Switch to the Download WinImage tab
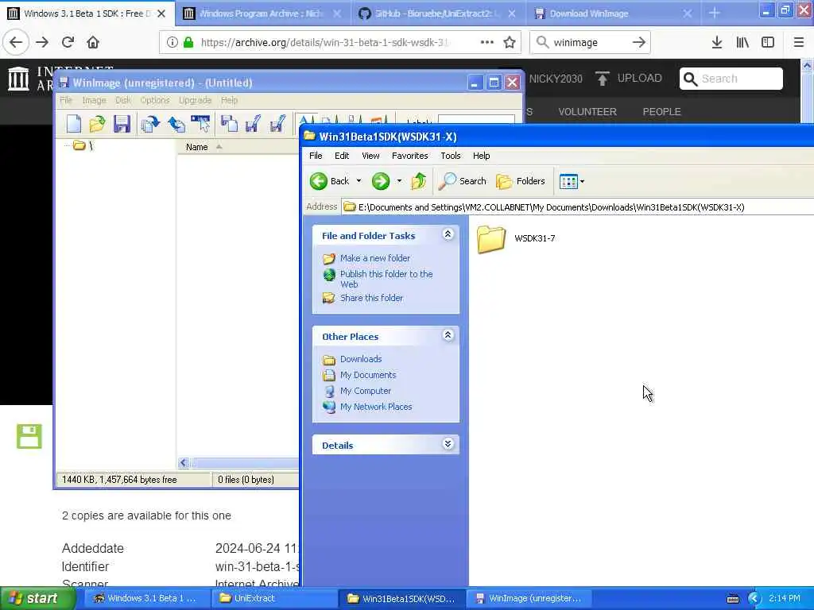Screen dimensions: 814x610 coord(589,14)
